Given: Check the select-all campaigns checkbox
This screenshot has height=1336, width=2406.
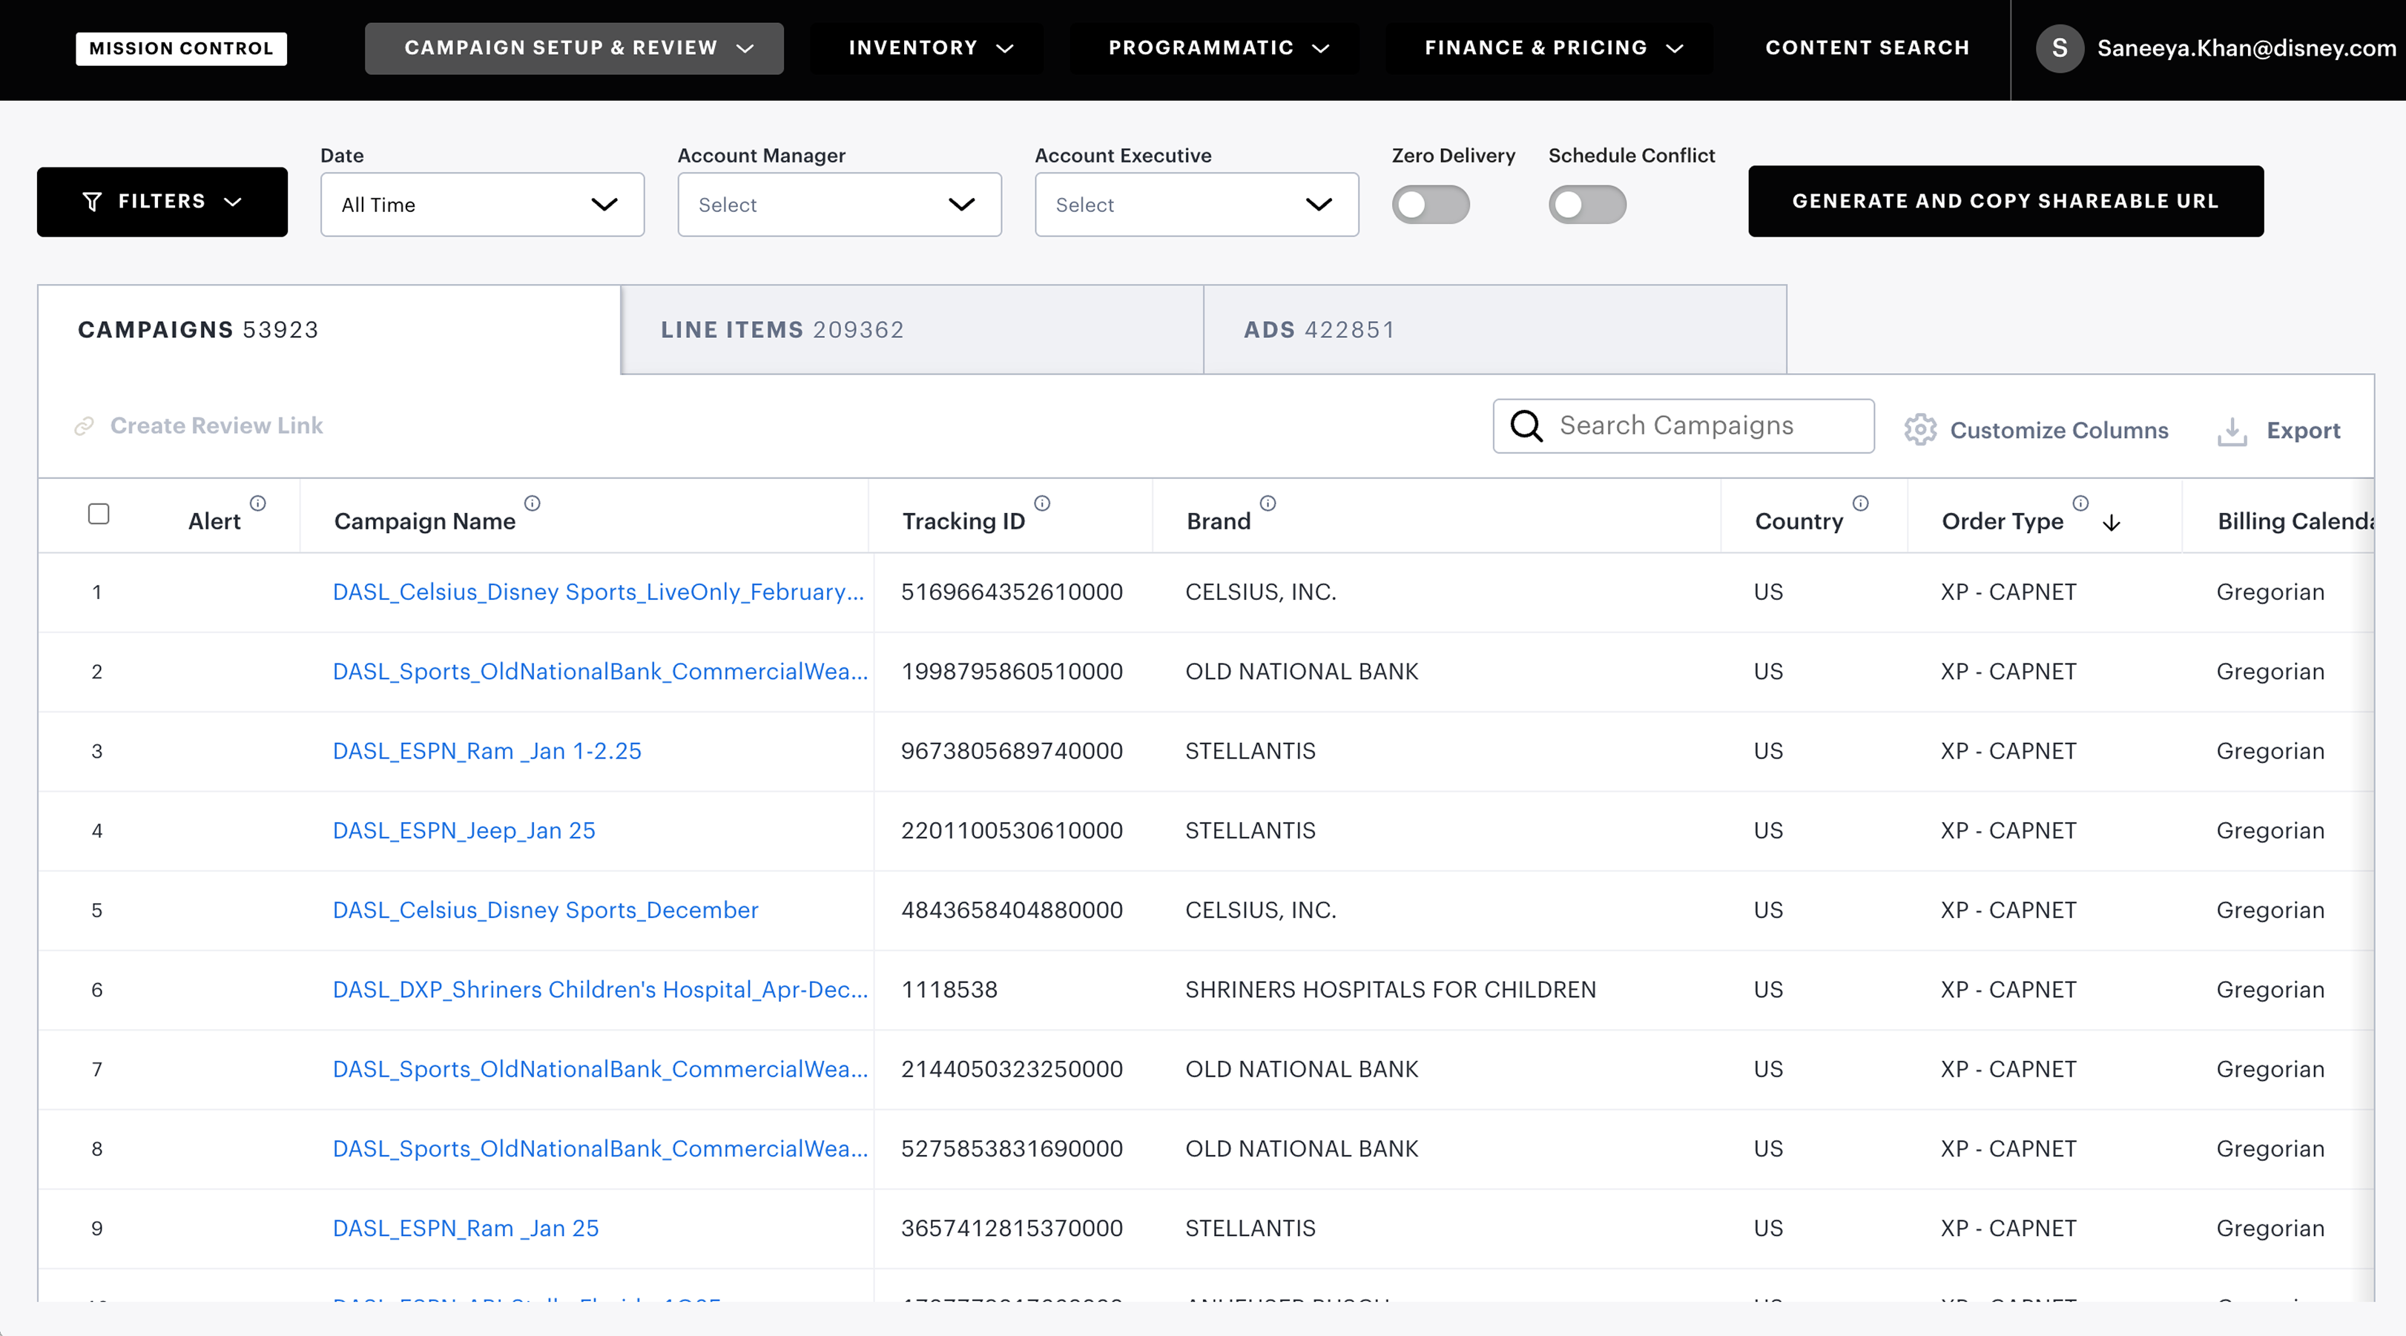Looking at the screenshot, I should [x=98, y=514].
